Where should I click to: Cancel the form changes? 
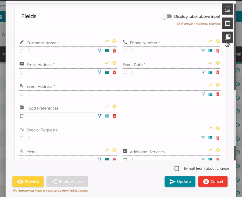(x=213, y=181)
